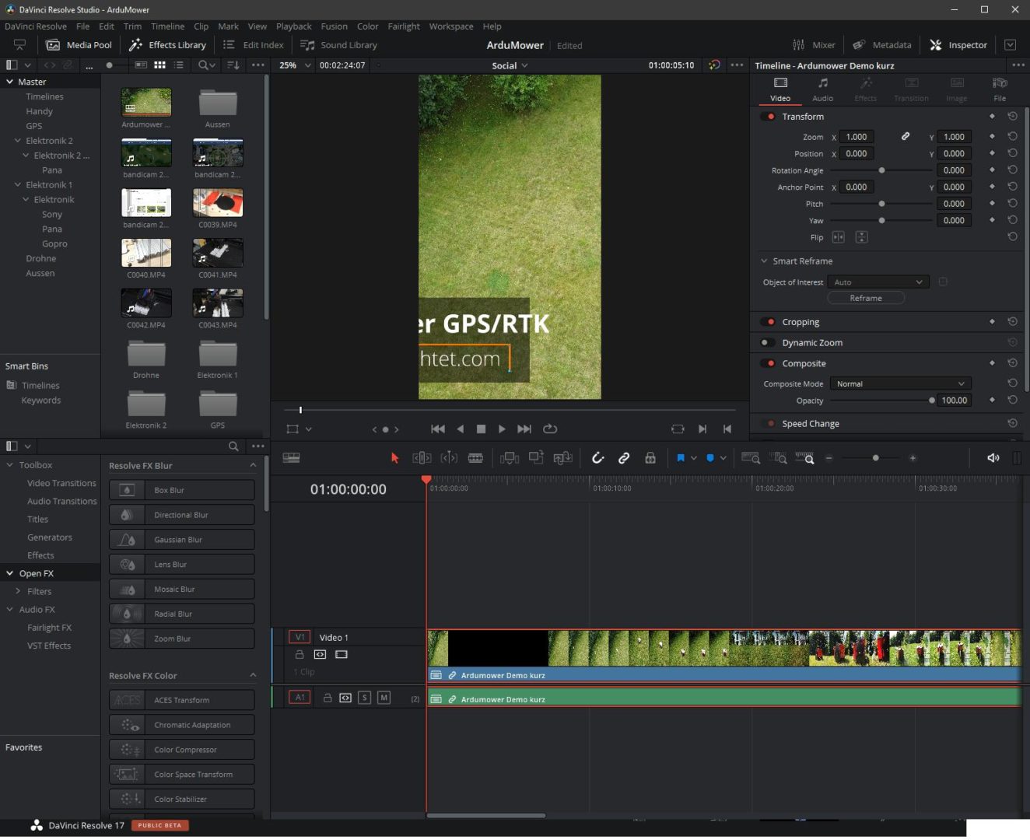Adjust the Opacity slider handle
Viewport: 1030px width, 840px height.
(932, 401)
